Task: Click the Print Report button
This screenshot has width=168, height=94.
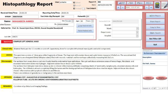Action: coord(155,16)
